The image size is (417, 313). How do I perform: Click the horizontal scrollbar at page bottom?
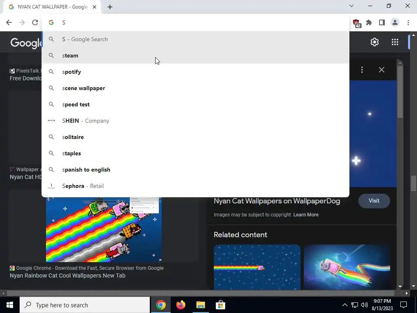tap(200, 293)
